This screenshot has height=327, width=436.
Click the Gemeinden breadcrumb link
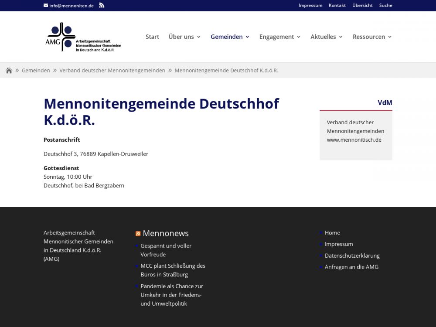tap(36, 71)
